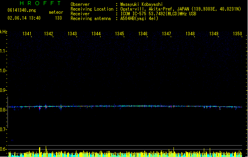The height and width of the screenshot is (157, 248).
Task: Click time marker 1349
Action: click(214, 34)
